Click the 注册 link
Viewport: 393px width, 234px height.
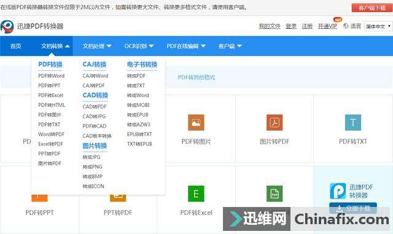307,26
